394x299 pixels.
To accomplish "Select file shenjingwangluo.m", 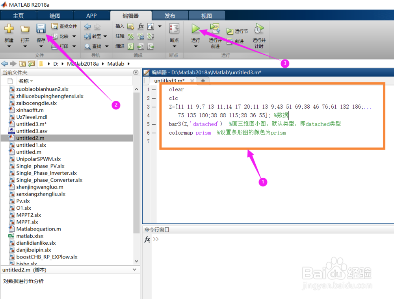I will 40,187.
